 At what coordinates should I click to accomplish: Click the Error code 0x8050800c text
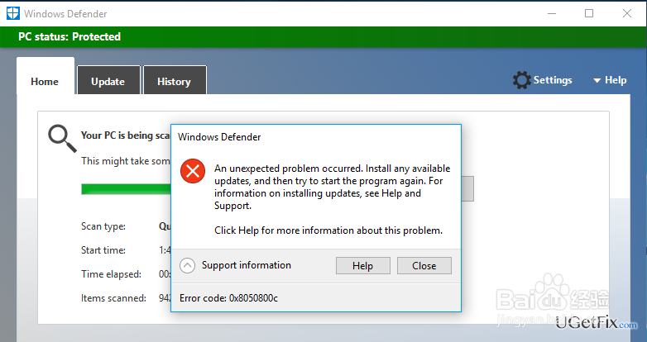click(228, 297)
